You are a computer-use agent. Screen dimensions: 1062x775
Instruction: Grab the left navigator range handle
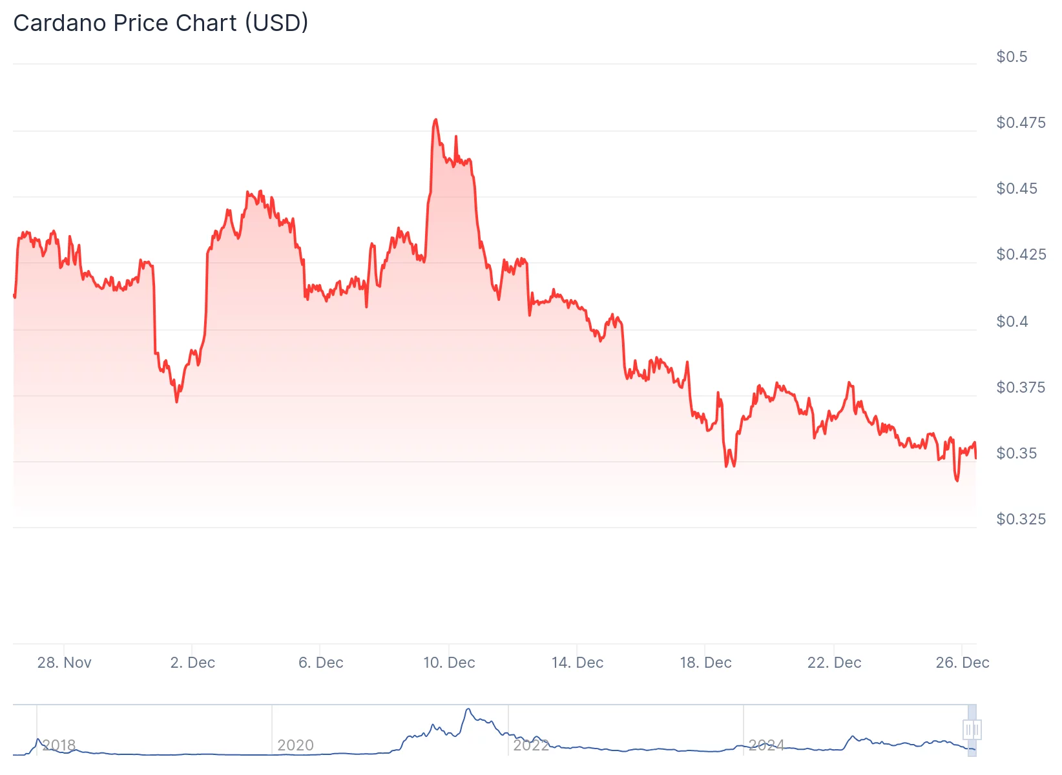tap(968, 730)
